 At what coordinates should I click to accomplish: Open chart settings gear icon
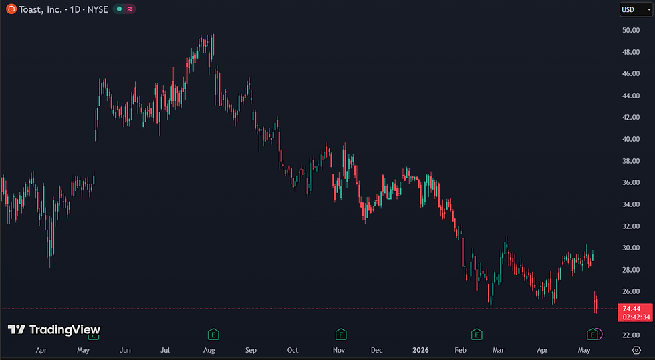[636, 350]
